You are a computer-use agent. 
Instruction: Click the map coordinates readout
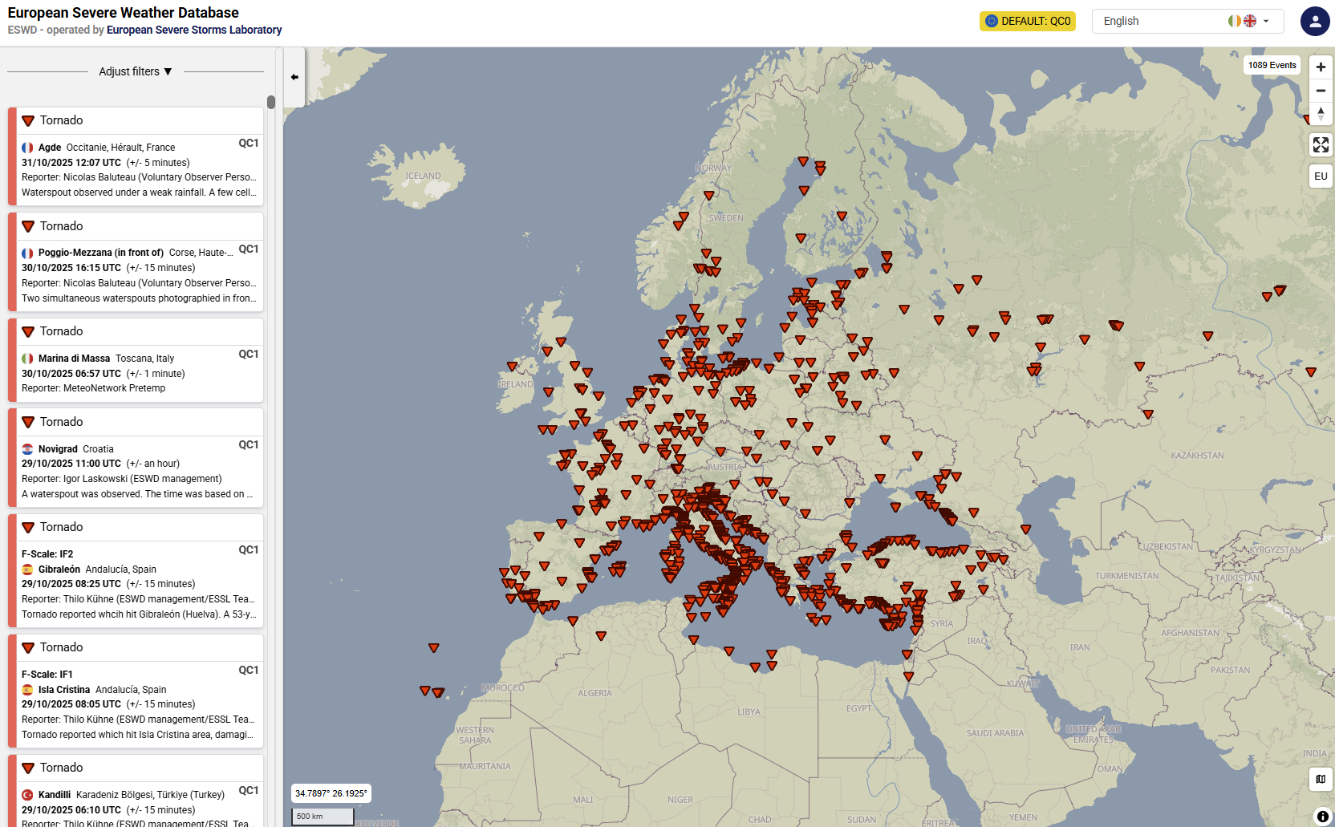(x=331, y=793)
